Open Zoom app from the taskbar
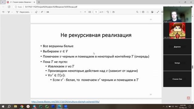Viewport: 194px width, 109px height. [x=66, y=106]
